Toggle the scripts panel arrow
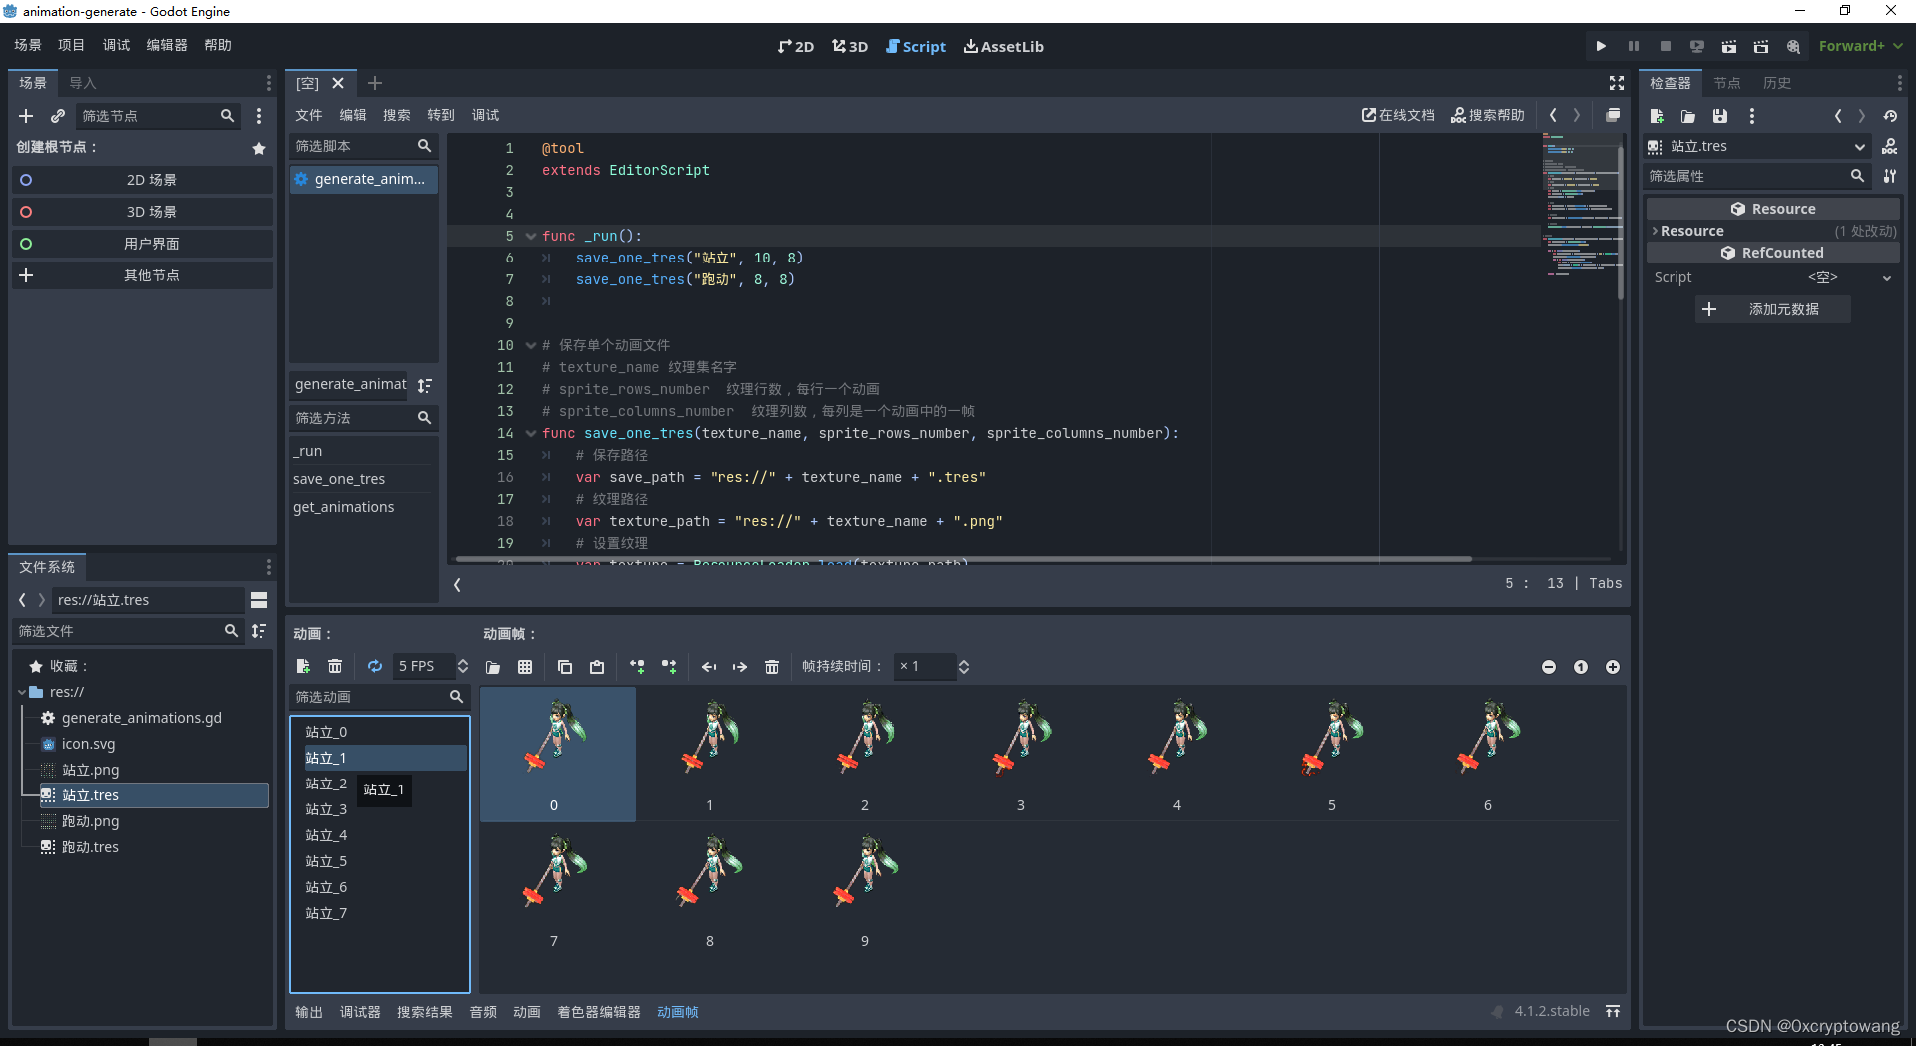 [x=457, y=585]
